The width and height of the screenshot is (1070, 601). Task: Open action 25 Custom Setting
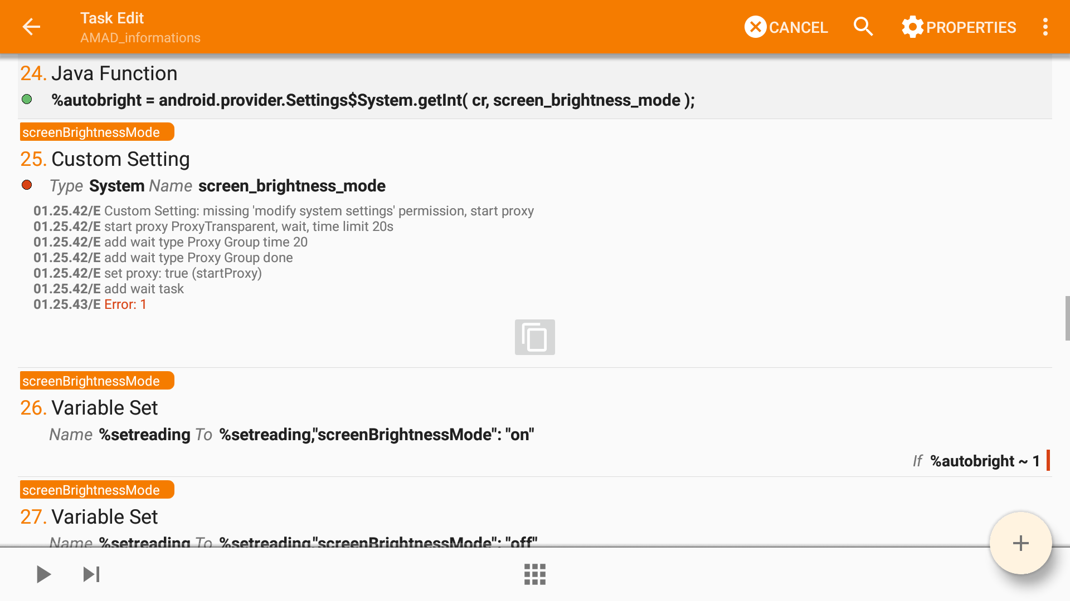[120, 159]
